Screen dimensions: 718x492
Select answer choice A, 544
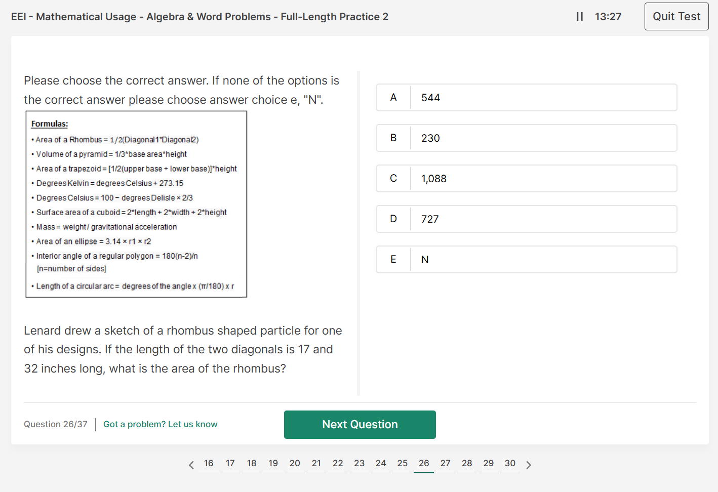pos(526,98)
